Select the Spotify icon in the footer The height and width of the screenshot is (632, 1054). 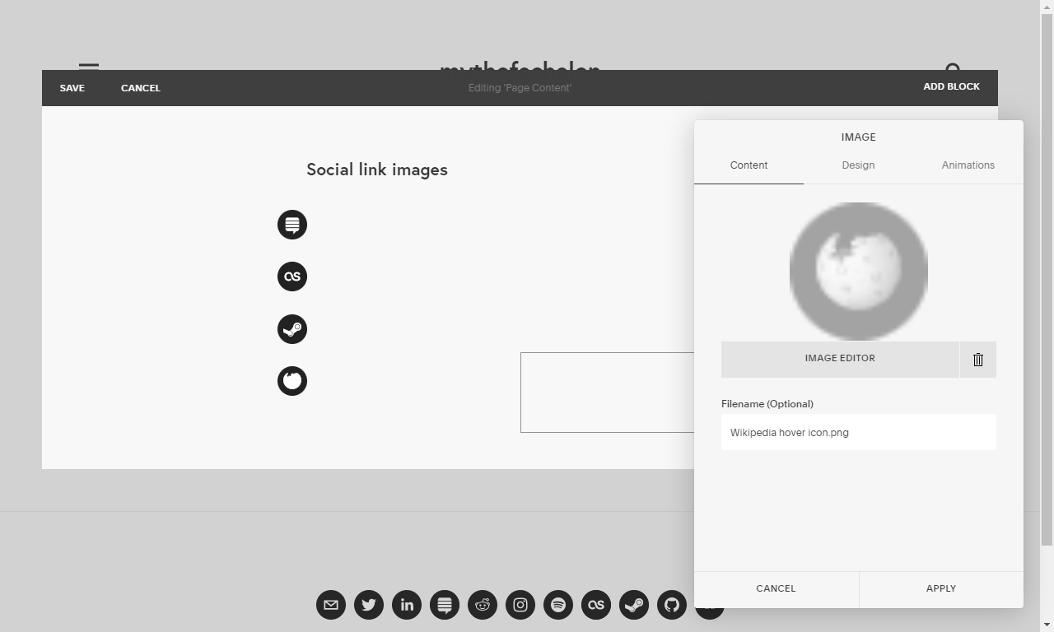558,605
